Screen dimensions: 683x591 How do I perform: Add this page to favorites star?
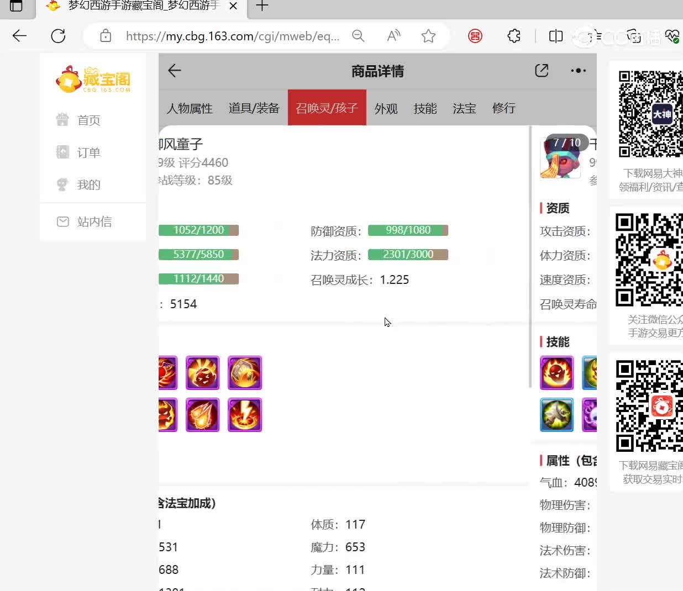pyautogui.click(x=428, y=36)
